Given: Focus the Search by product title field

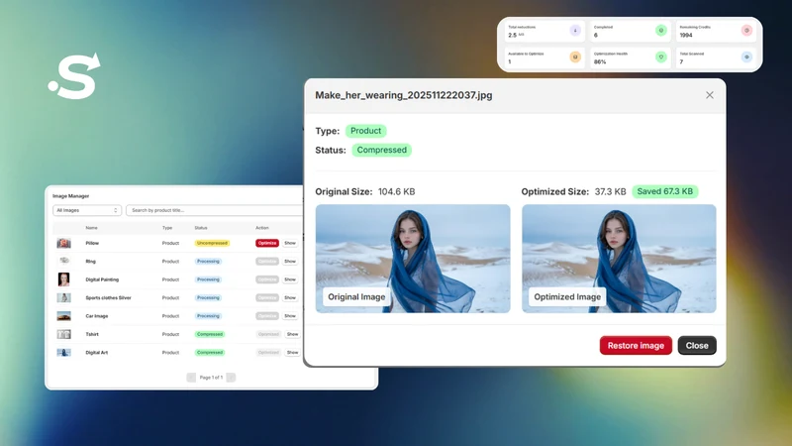Looking at the screenshot, I should coord(215,210).
